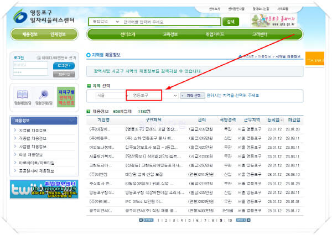
Task: Click the HOME icon in the breadcrumb
Action: 240,56
